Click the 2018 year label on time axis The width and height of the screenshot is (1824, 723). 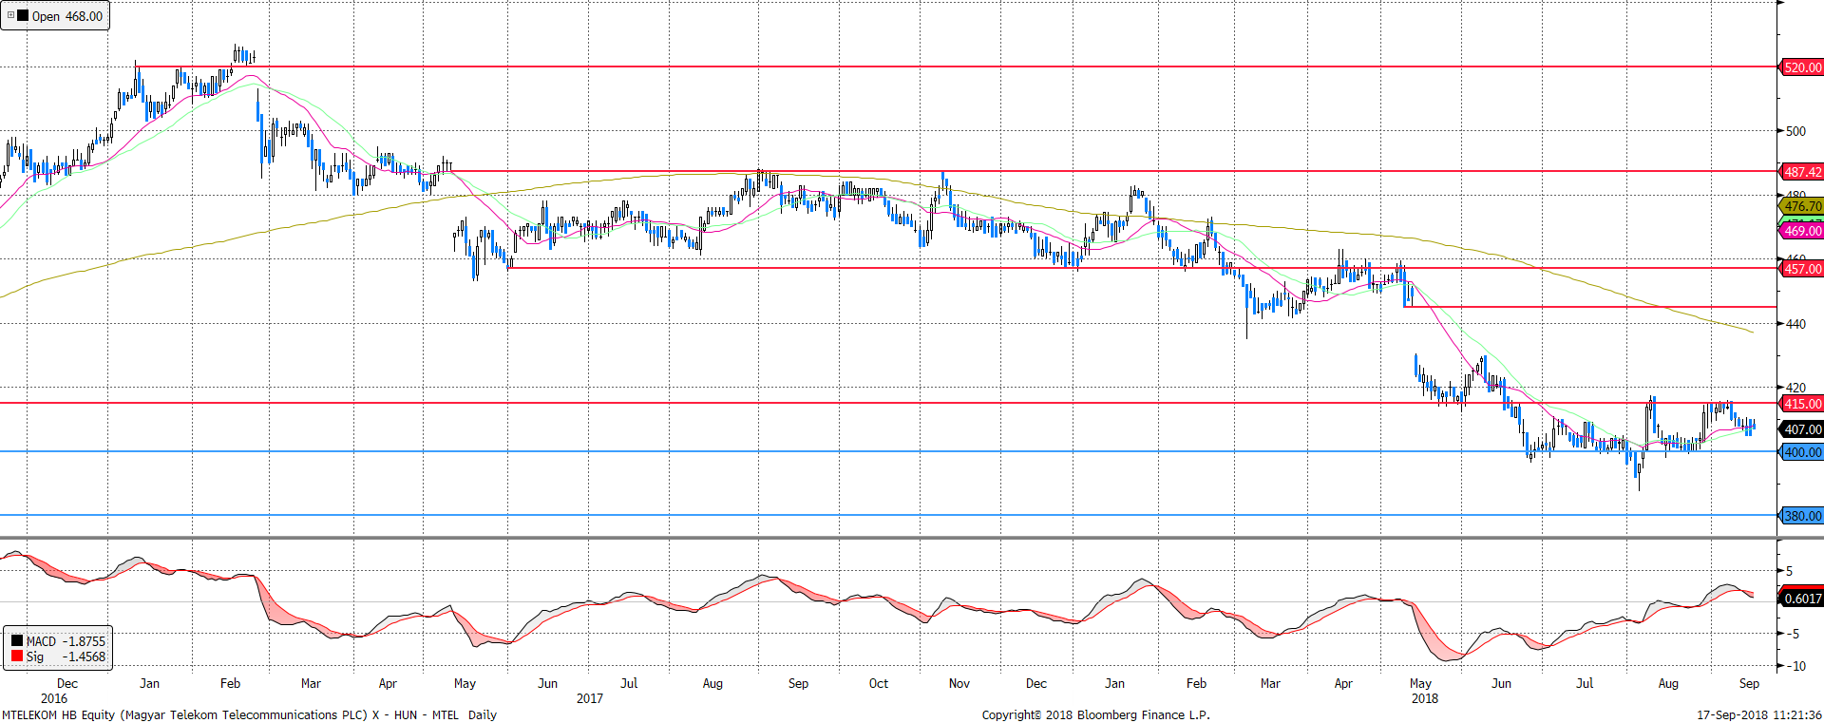coord(1424,698)
